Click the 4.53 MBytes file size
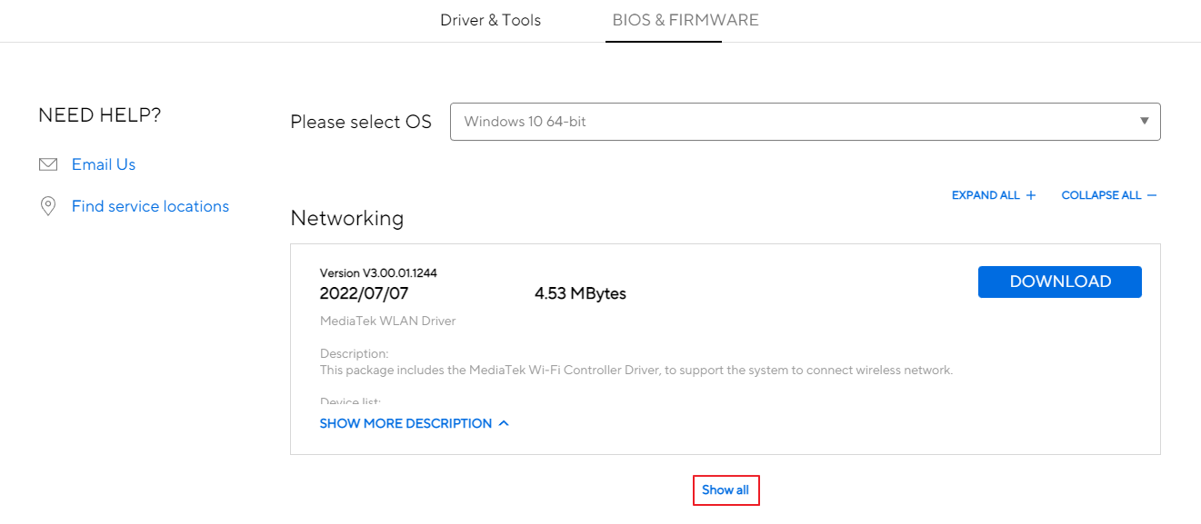The height and width of the screenshot is (524, 1201). point(580,293)
